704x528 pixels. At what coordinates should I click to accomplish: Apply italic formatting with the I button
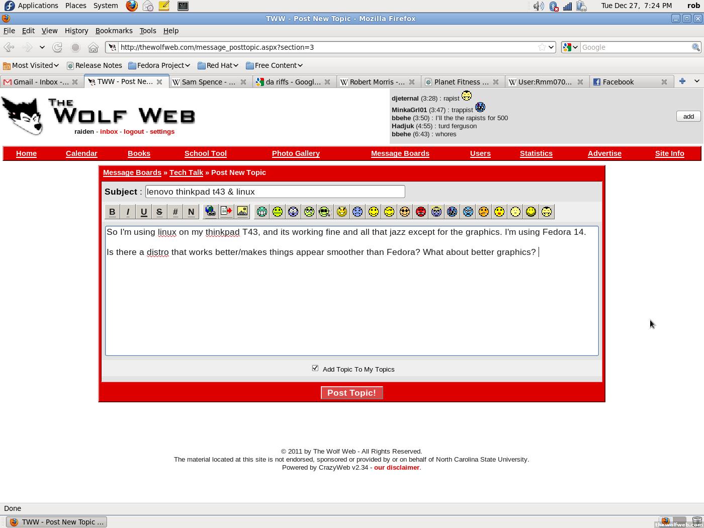tap(128, 212)
